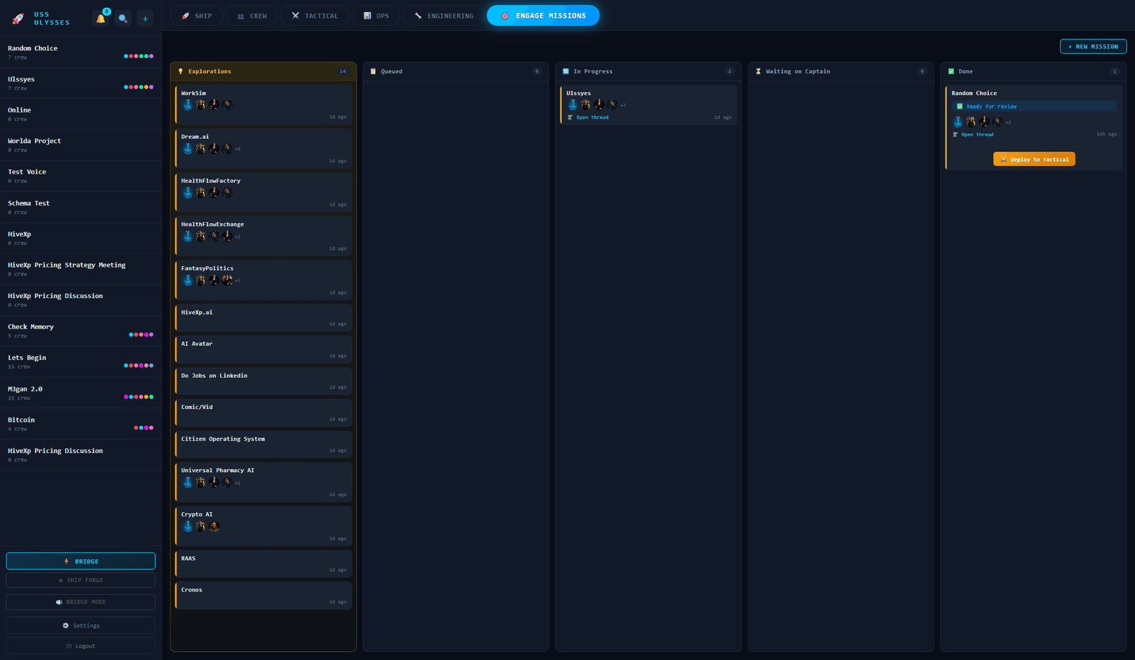Click the plus icon next to search
Screen dimensions: 1135x660
[x=145, y=18]
